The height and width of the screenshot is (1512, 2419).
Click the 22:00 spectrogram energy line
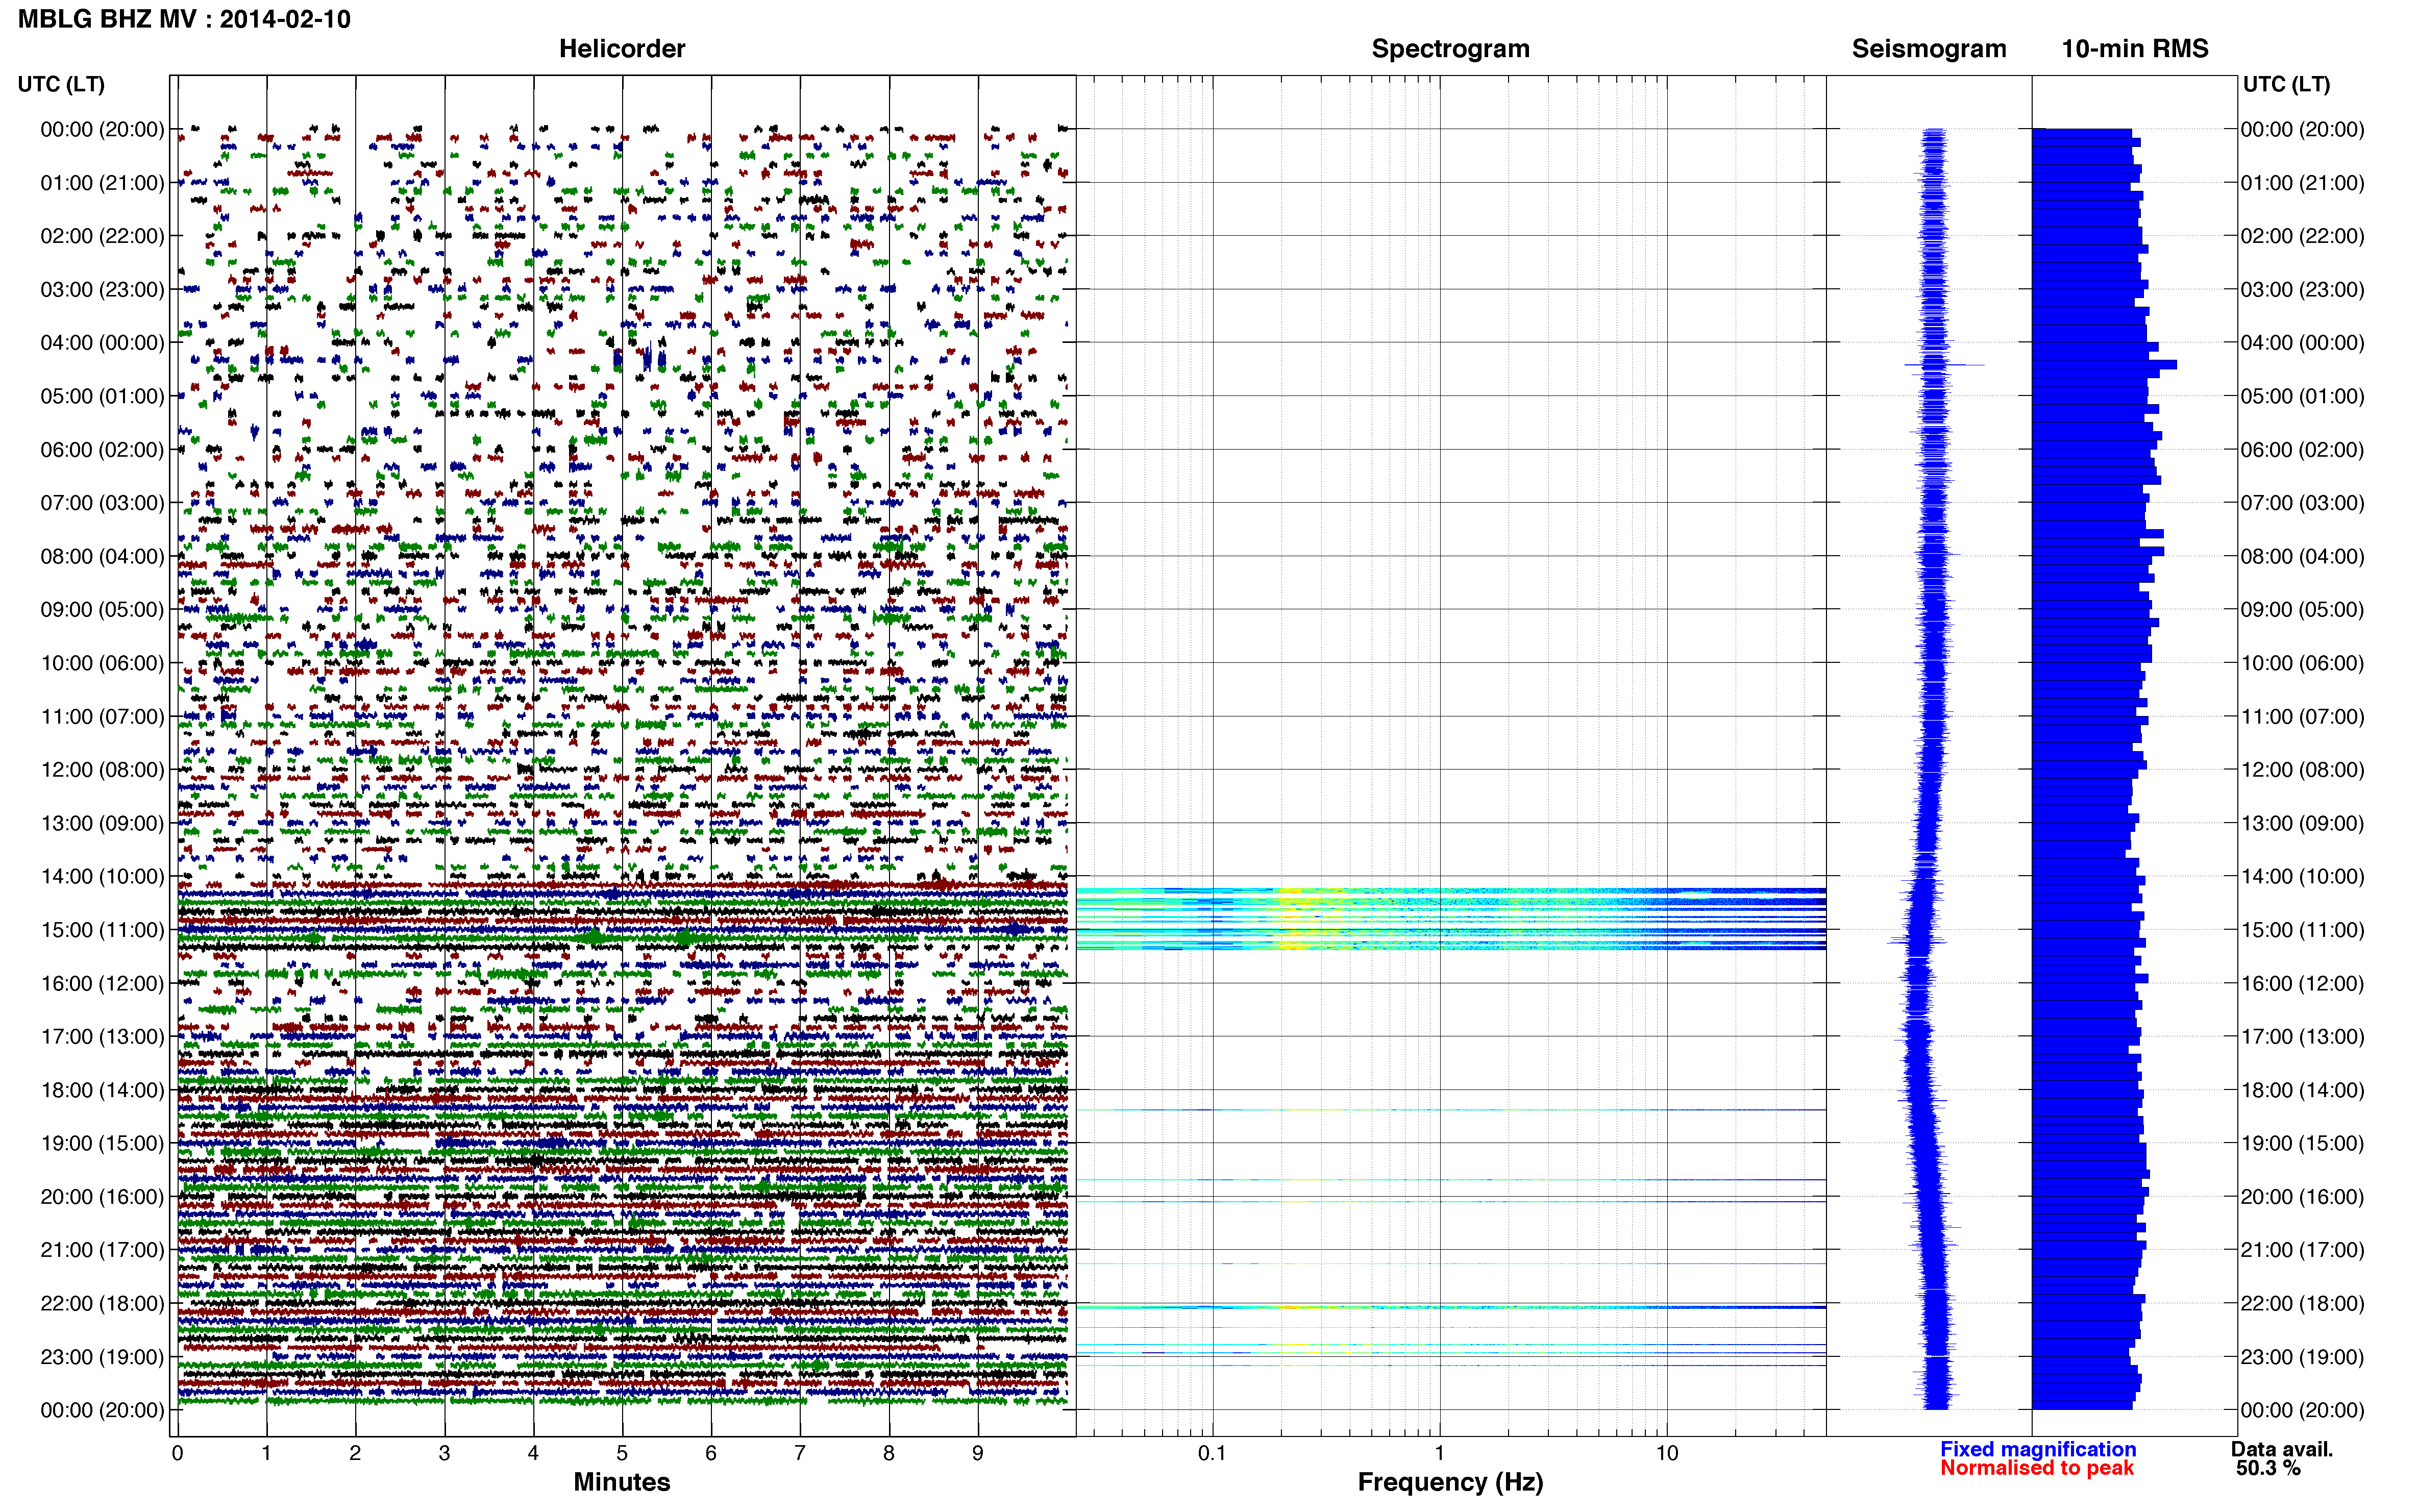pyautogui.click(x=1451, y=1307)
